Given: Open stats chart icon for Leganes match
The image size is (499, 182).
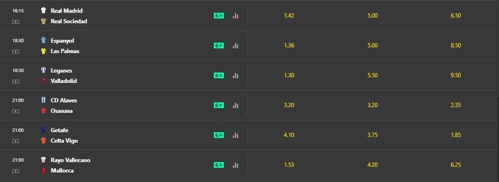Looking at the screenshot, I should (235, 75).
